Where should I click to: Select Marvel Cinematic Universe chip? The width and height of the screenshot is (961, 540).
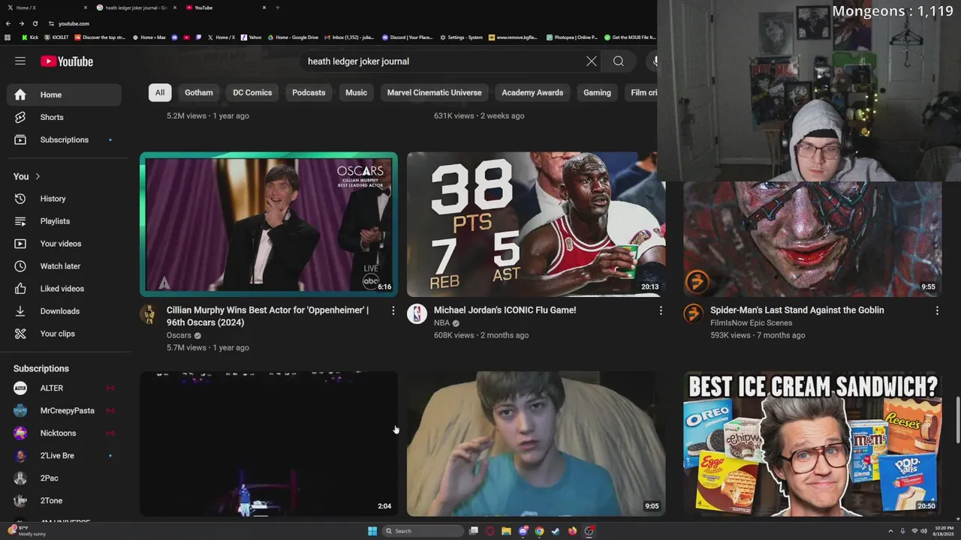pyautogui.click(x=434, y=93)
